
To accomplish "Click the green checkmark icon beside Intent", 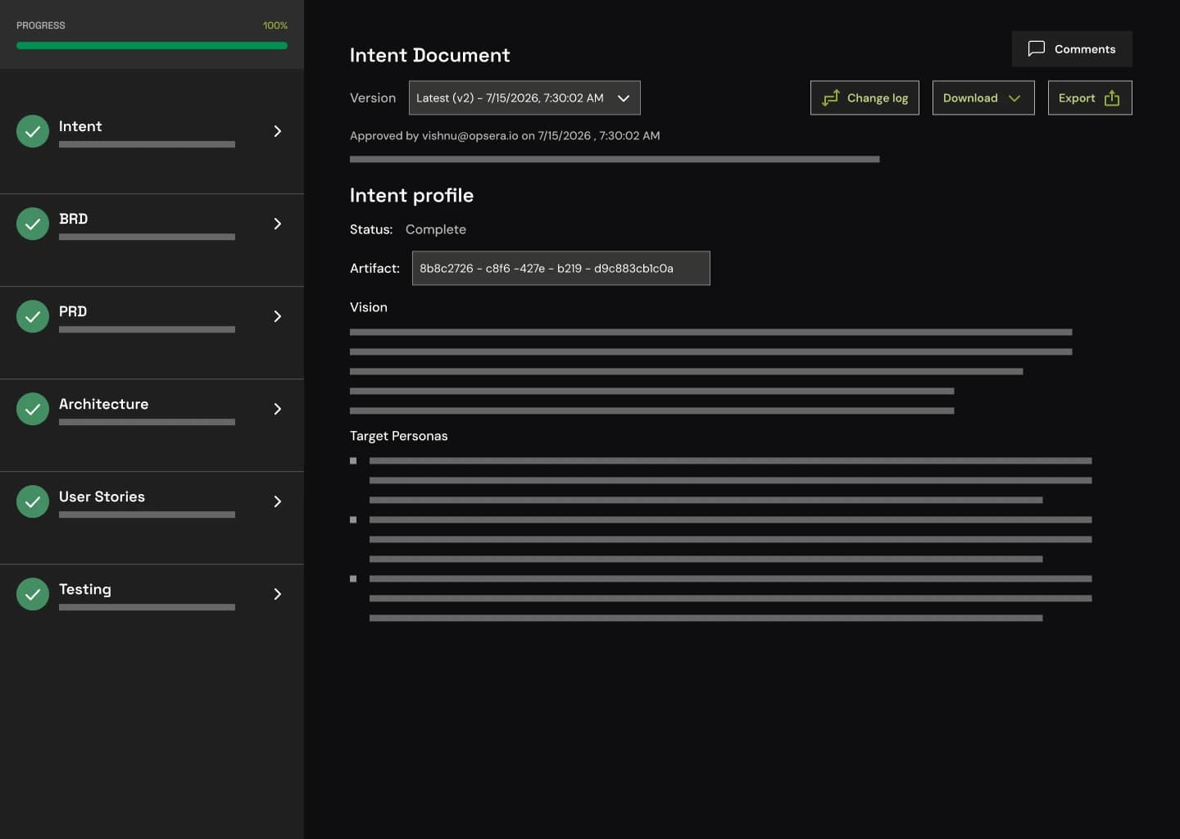I will point(33,131).
